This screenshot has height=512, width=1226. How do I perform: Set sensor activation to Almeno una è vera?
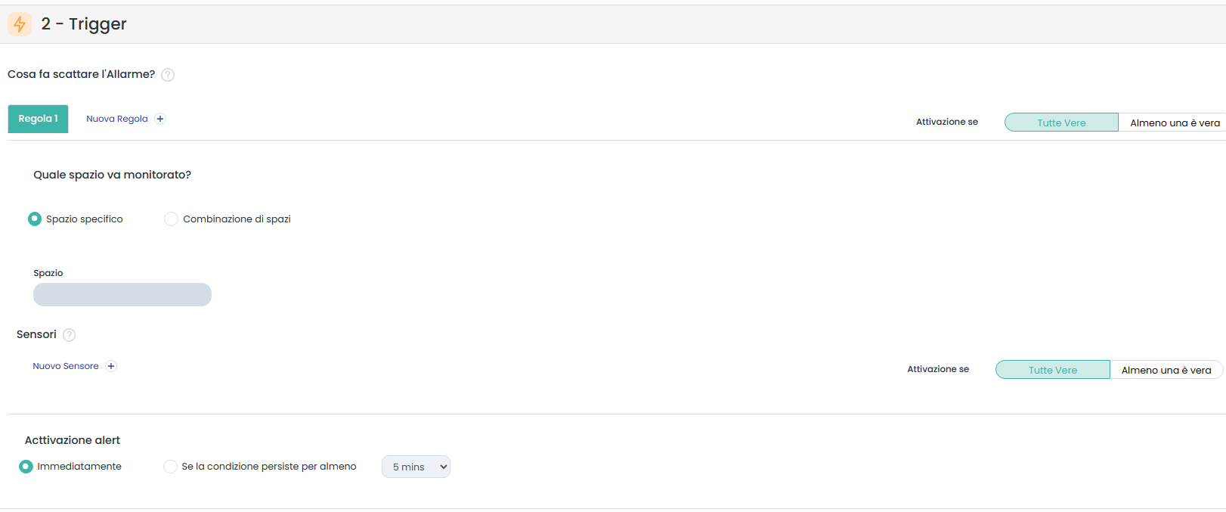point(1166,370)
